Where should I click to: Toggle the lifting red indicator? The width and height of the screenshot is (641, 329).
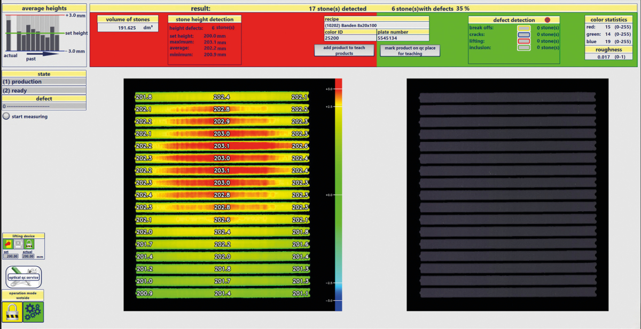[x=524, y=41]
